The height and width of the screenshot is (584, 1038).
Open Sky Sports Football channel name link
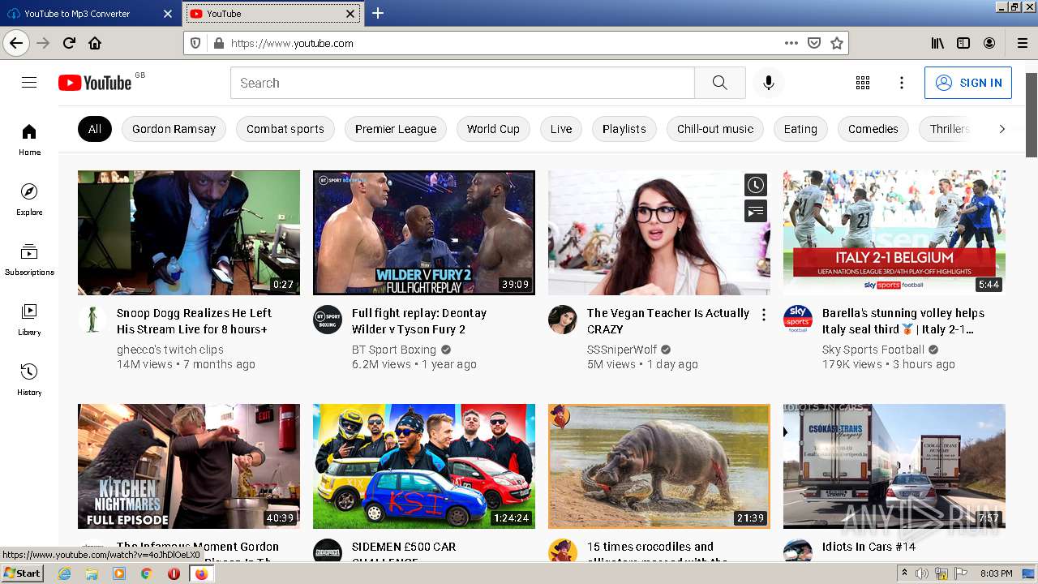(x=873, y=350)
